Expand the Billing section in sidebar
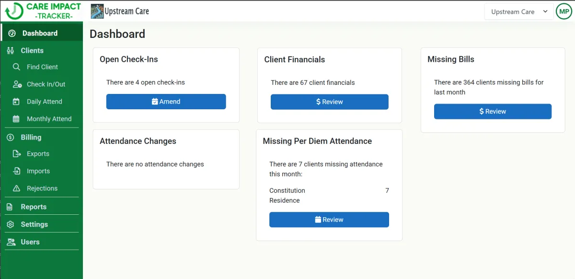The image size is (575, 279). [31, 137]
